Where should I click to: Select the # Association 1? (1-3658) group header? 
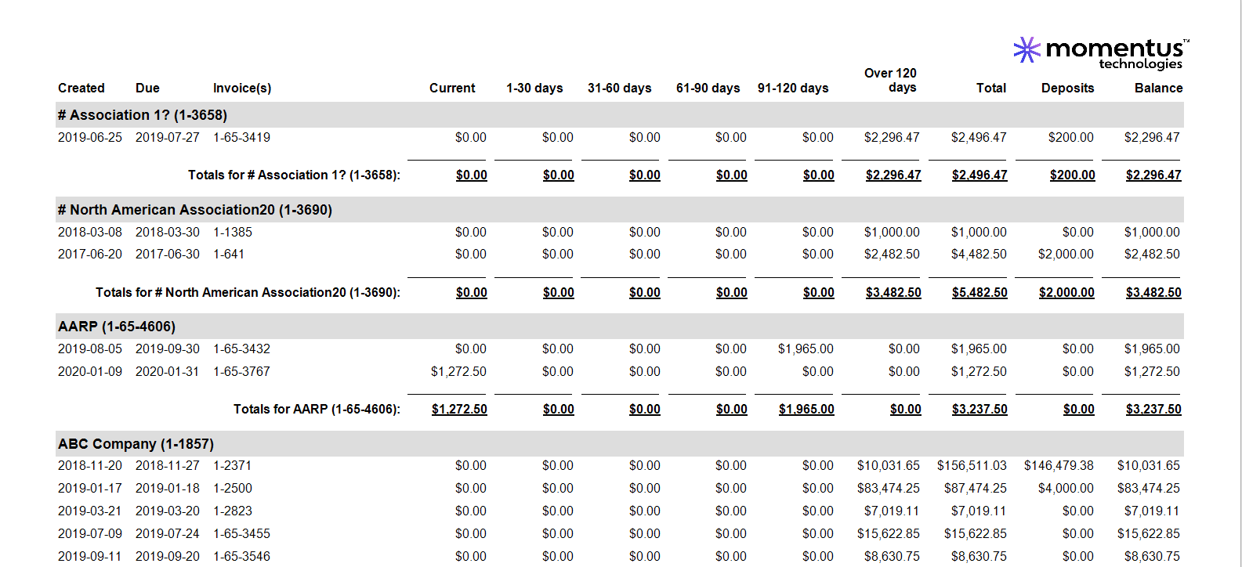pyautogui.click(x=620, y=115)
